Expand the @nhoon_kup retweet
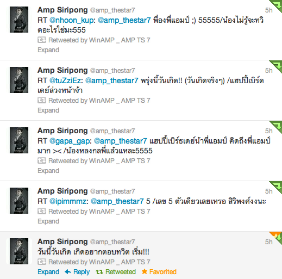 pos(48,50)
